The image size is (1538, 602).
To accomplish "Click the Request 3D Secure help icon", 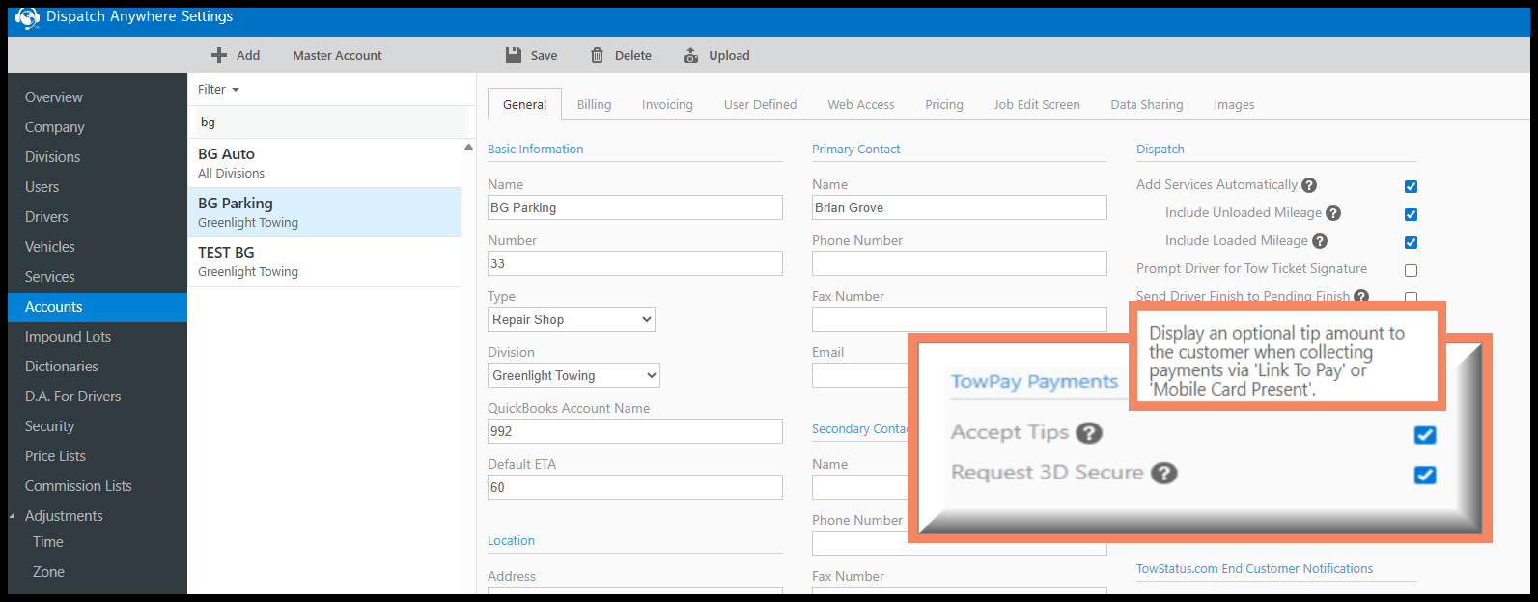I will pos(1164,473).
